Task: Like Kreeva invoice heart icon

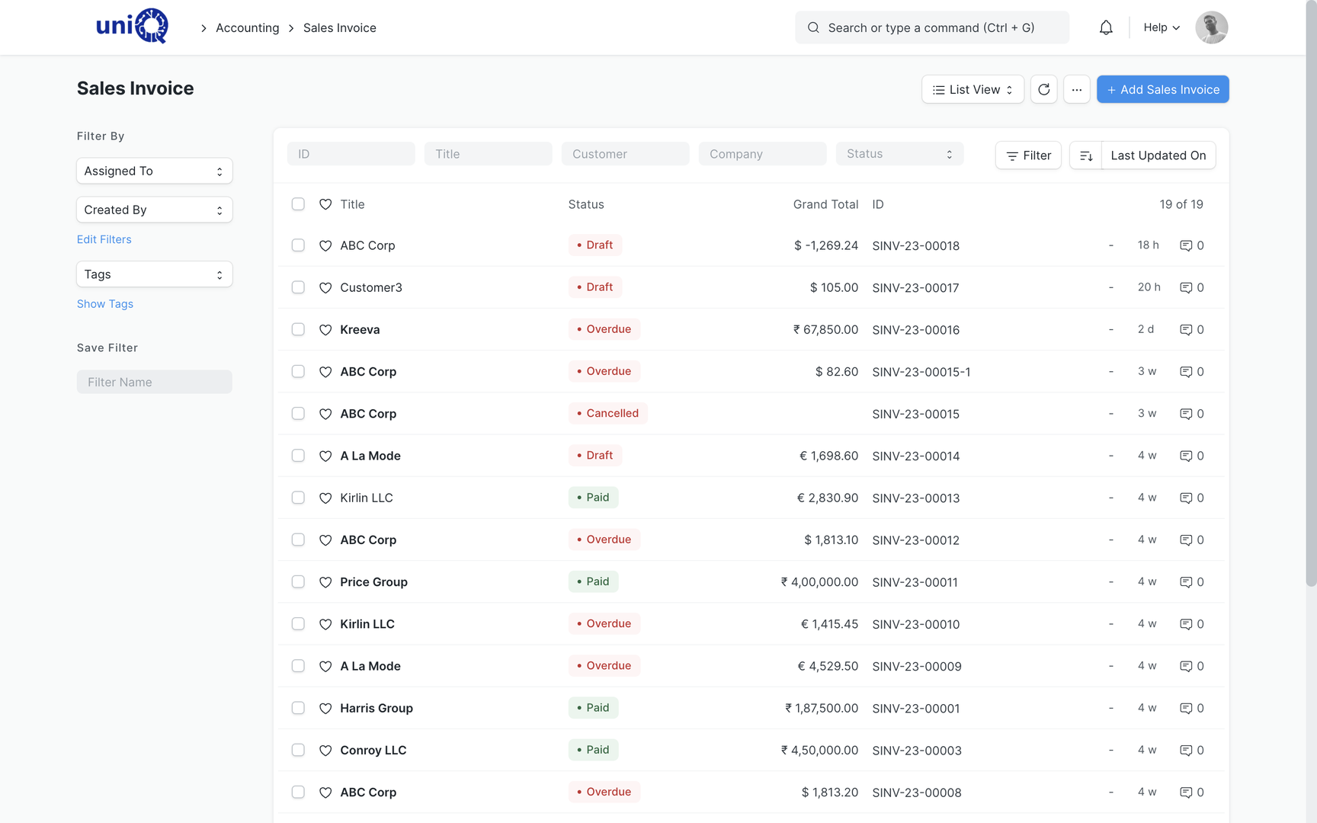Action: coord(325,329)
